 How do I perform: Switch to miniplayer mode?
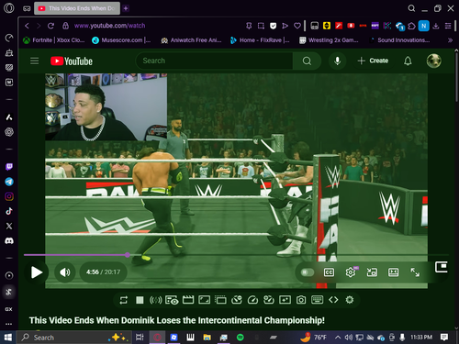click(372, 272)
